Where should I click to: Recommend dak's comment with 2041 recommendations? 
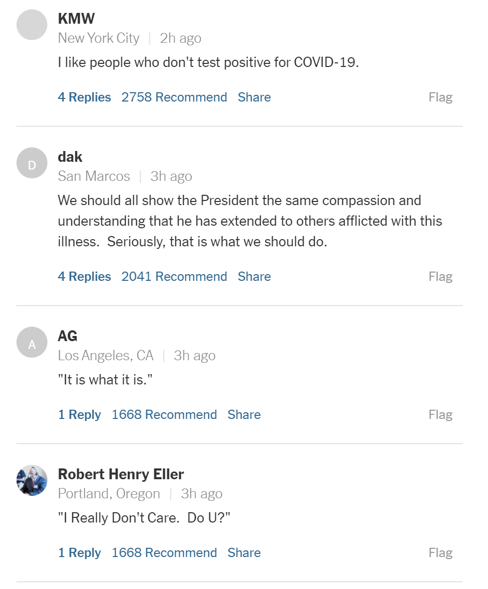pos(174,277)
